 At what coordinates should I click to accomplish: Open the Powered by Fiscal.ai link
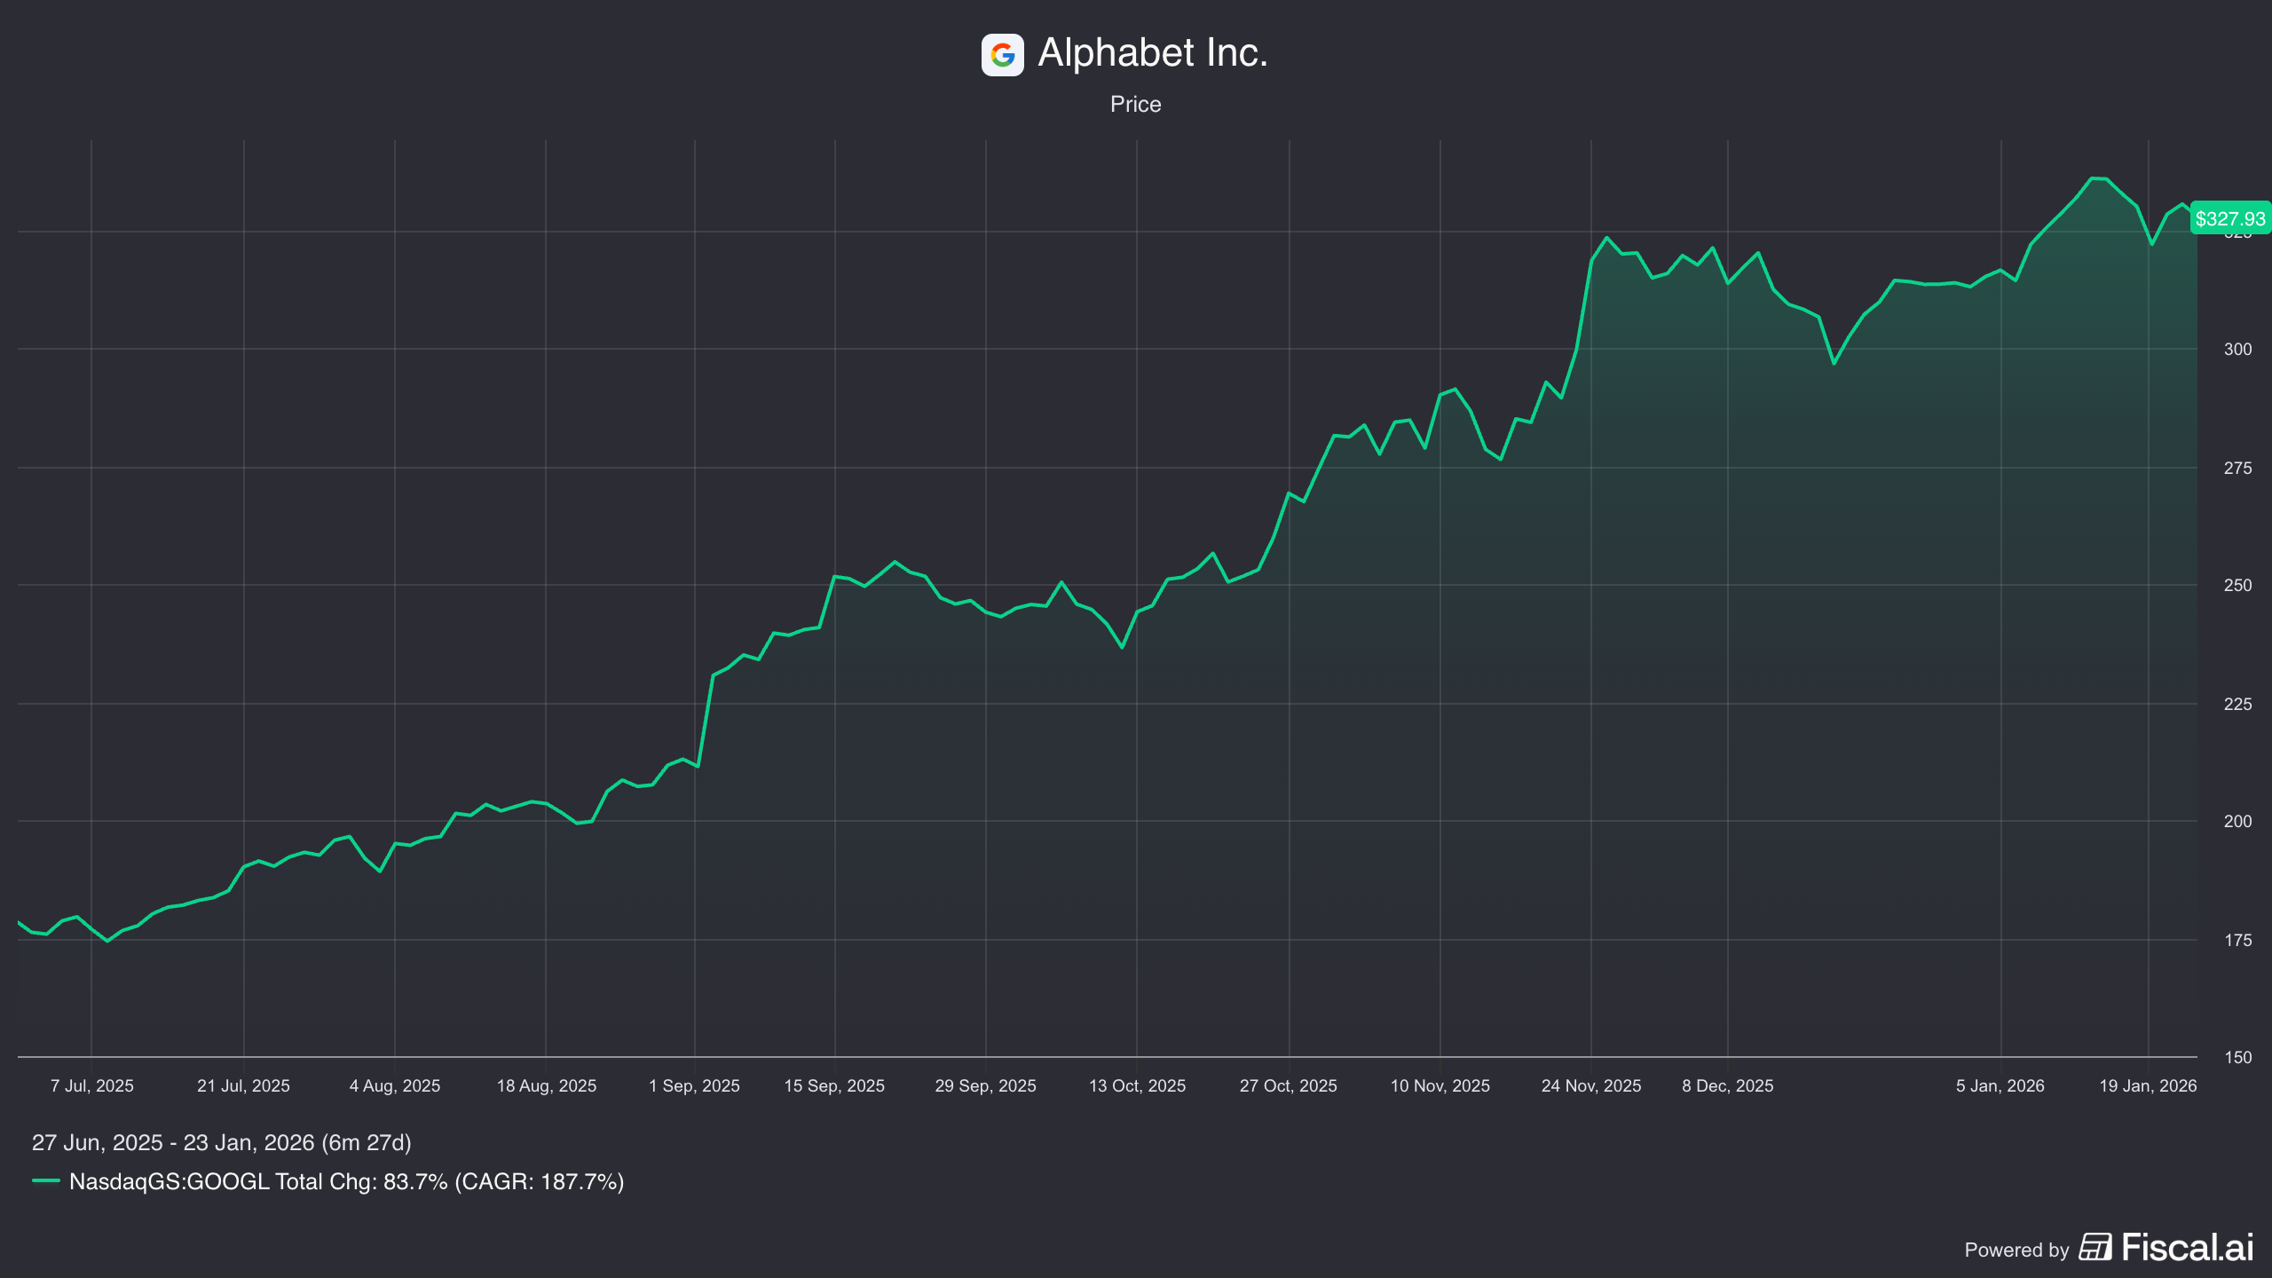tap(2187, 1248)
